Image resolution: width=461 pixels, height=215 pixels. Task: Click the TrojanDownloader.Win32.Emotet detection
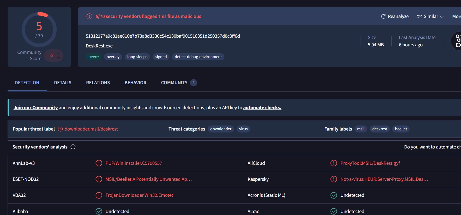[x=139, y=195]
